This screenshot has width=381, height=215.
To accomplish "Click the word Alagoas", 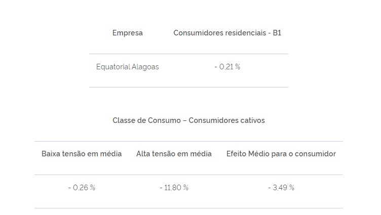I will [x=145, y=67].
